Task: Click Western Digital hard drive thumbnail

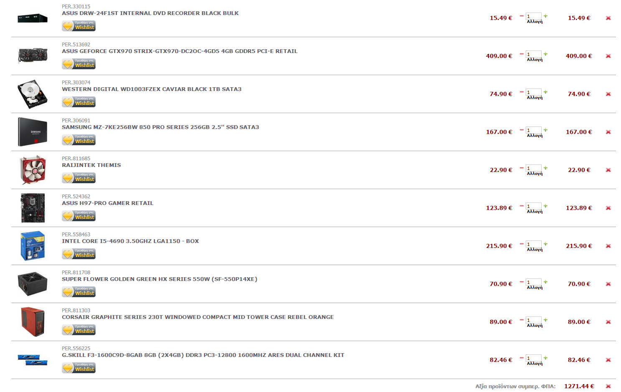Action: (33, 94)
